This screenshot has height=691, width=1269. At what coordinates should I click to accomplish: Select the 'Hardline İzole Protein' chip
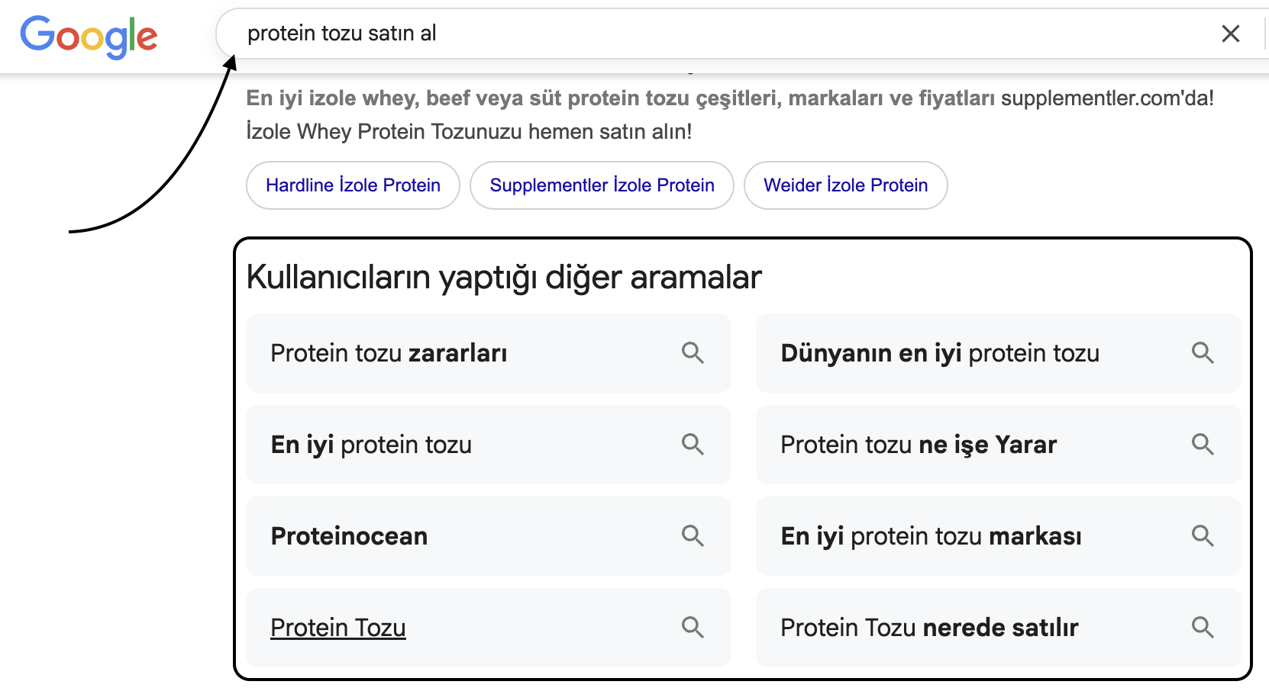pos(352,185)
